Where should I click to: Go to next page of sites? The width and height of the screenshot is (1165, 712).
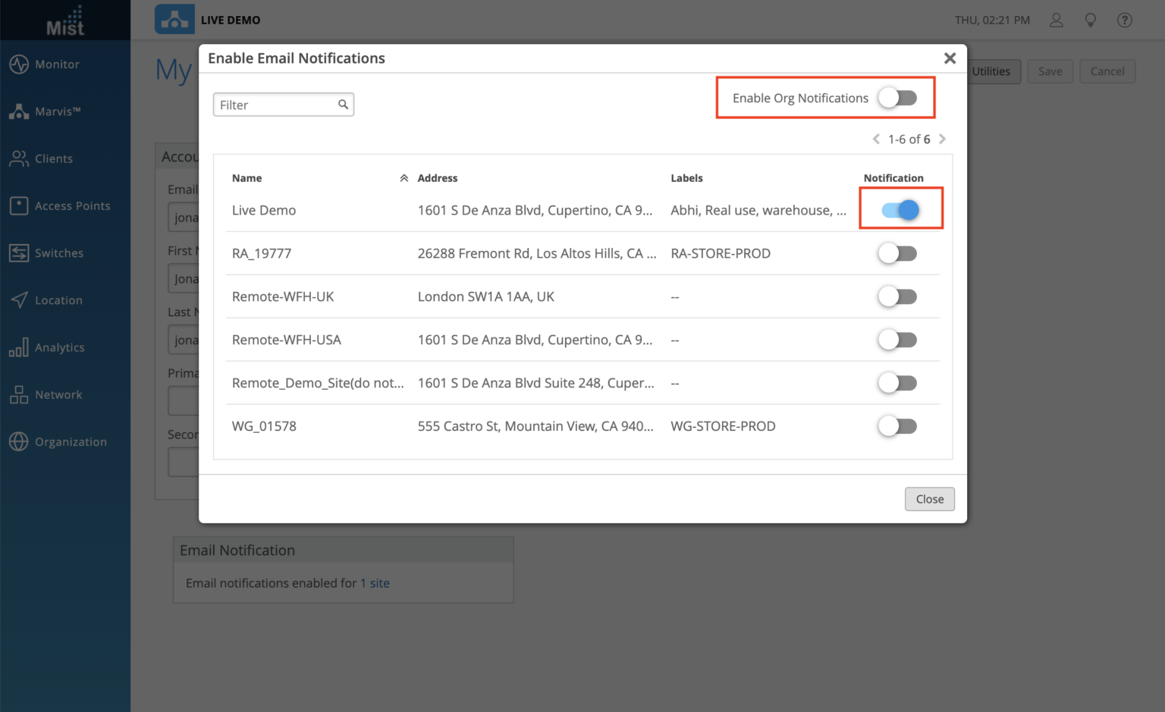(x=943, y=139)
